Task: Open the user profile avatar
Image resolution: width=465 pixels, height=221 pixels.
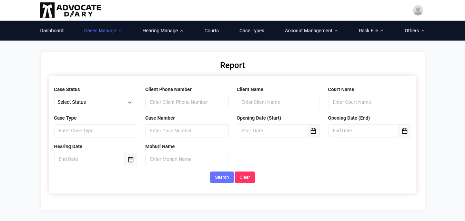Action: 418,10
